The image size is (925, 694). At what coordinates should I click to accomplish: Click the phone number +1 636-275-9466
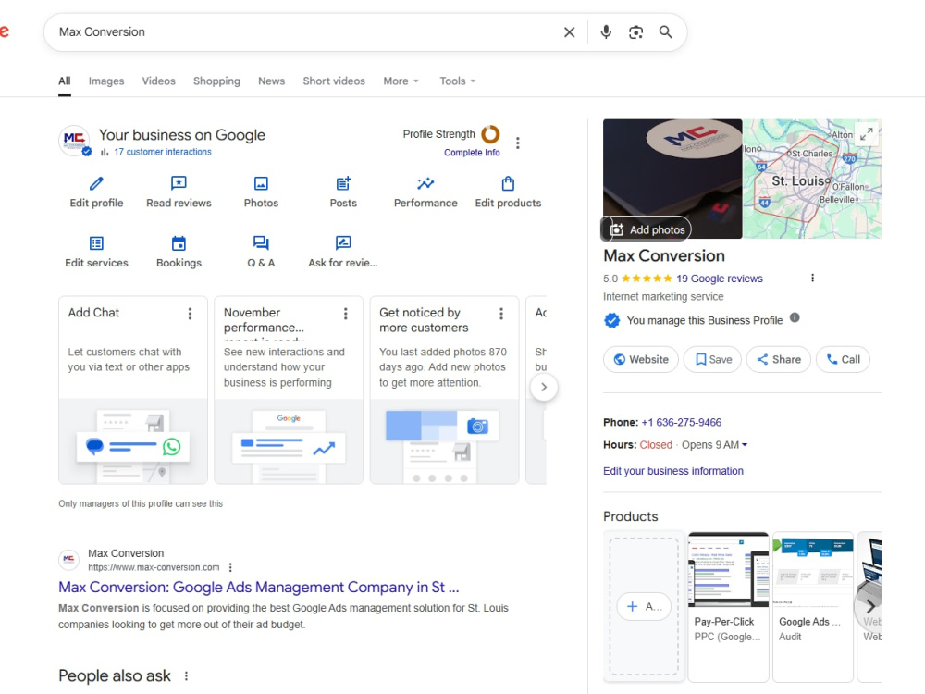[682, 423]
